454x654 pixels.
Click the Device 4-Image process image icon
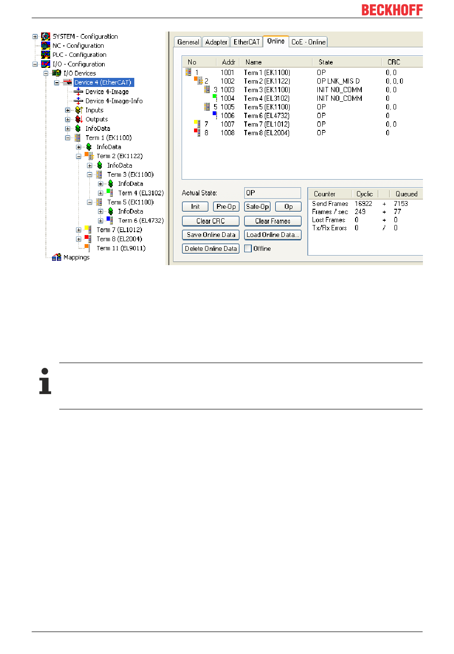click(x=78, y=92)
